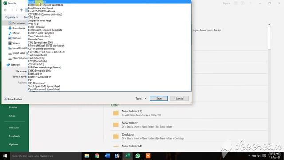284x160 pixels.
Task: Go back using the back arrow
Action: tap(6, 10)
